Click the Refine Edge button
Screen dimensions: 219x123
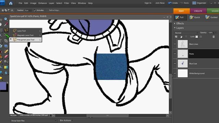pos(54,10)
